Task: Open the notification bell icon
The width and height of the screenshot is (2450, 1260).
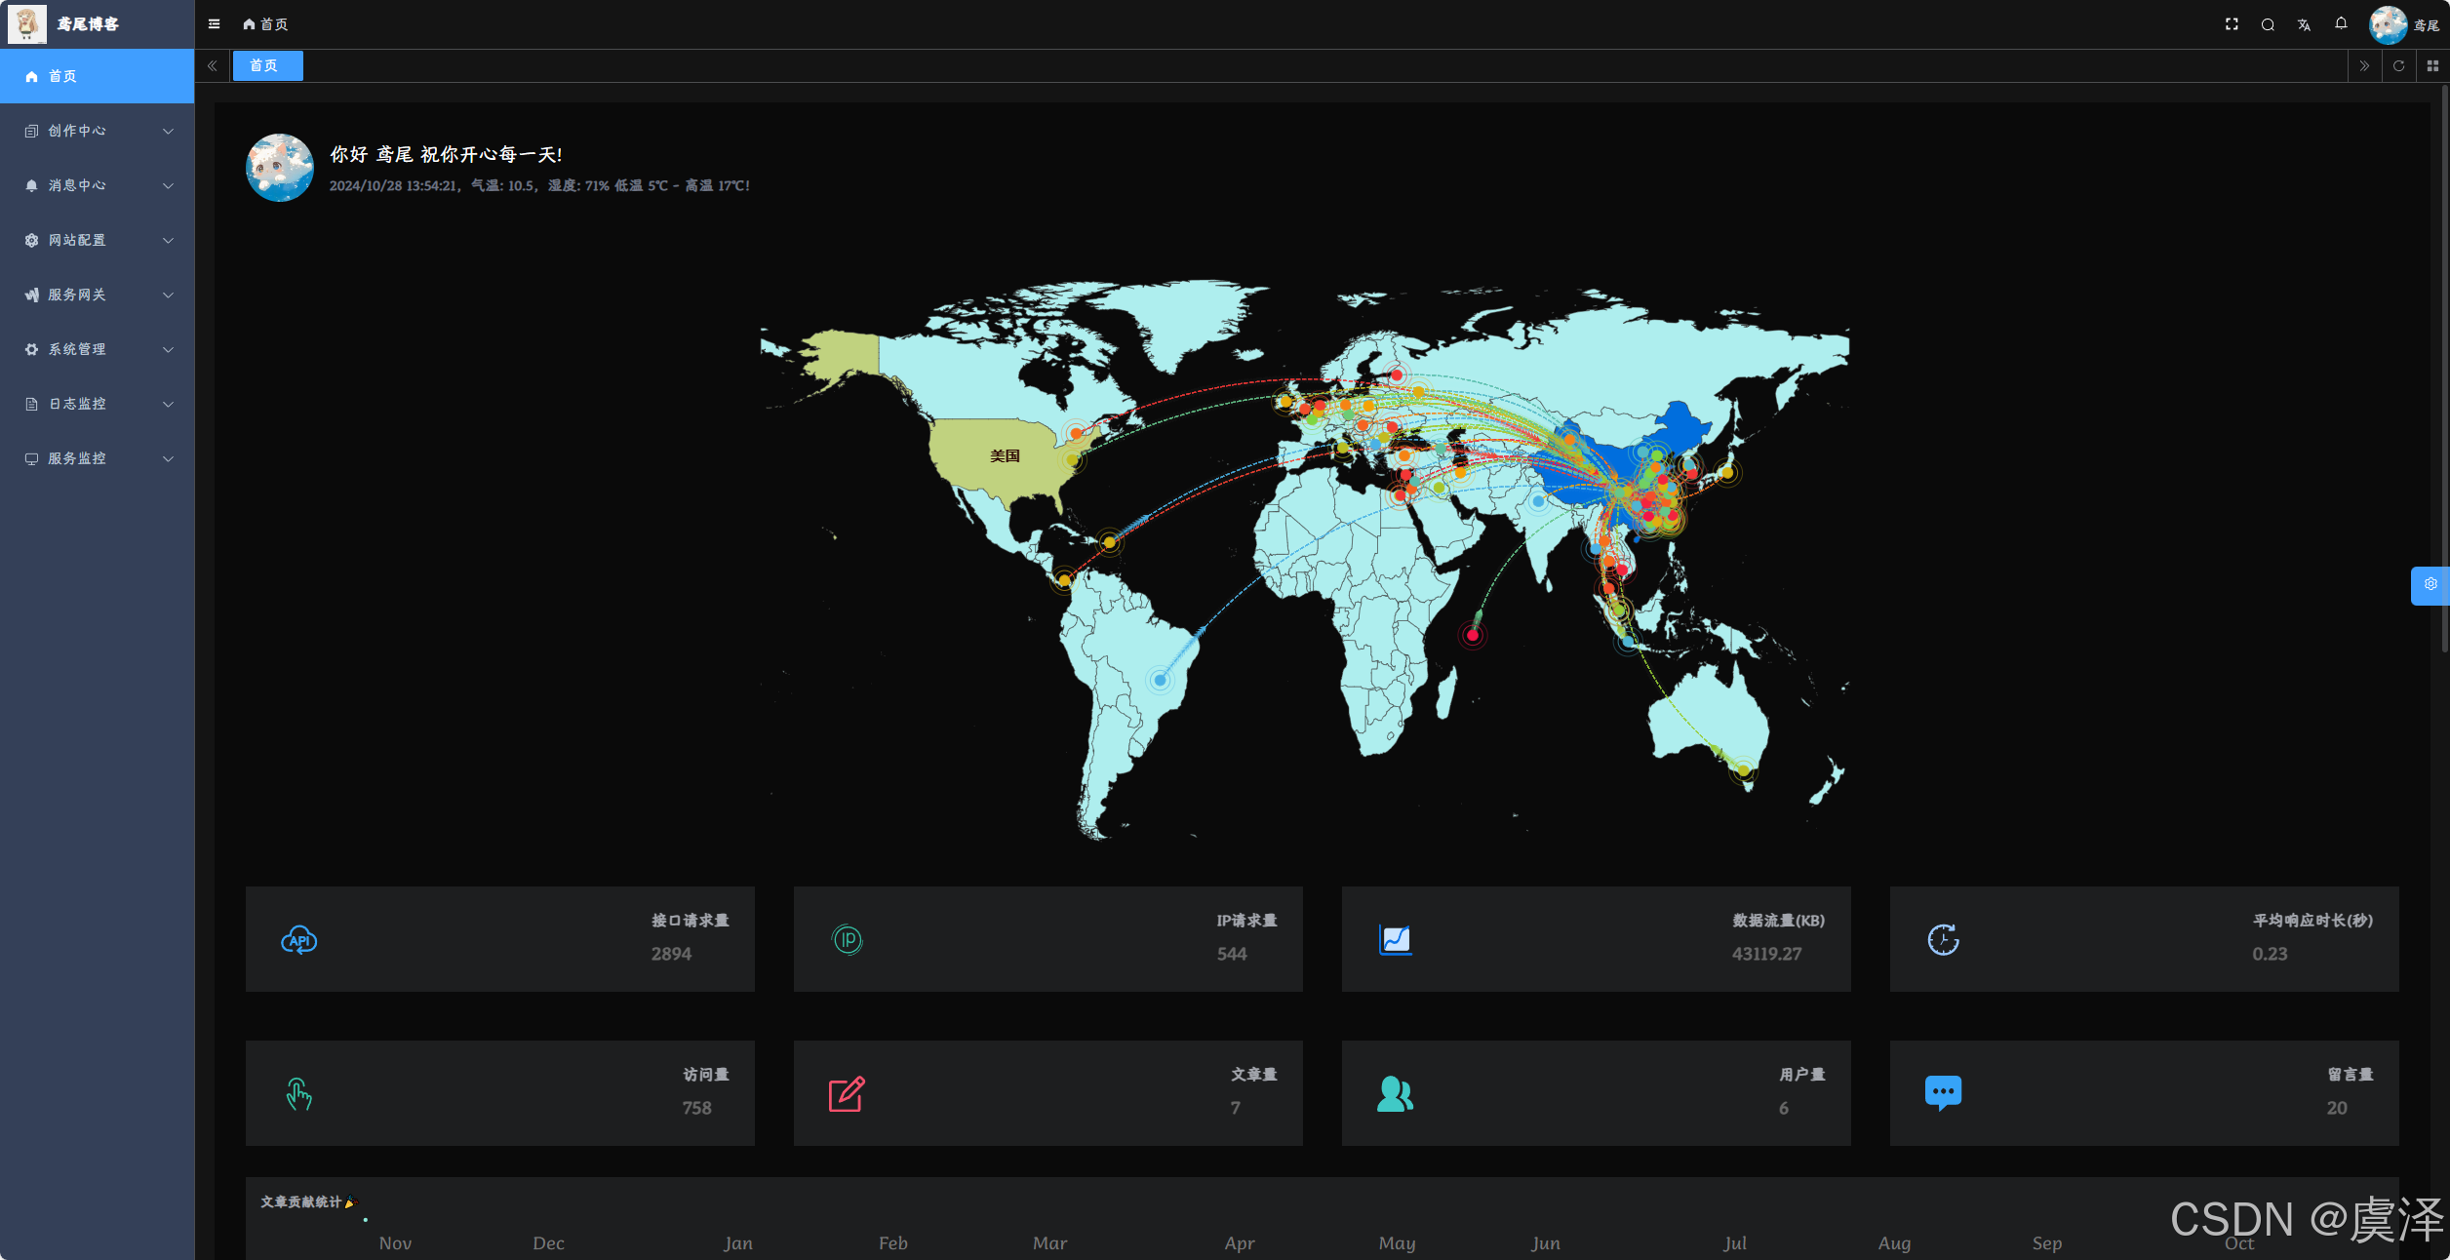Action: pos(2341,23)
